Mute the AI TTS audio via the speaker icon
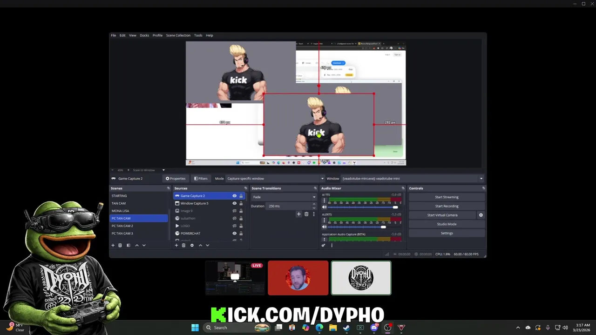This screenshot has width=596, height=335. coord(324,207)
